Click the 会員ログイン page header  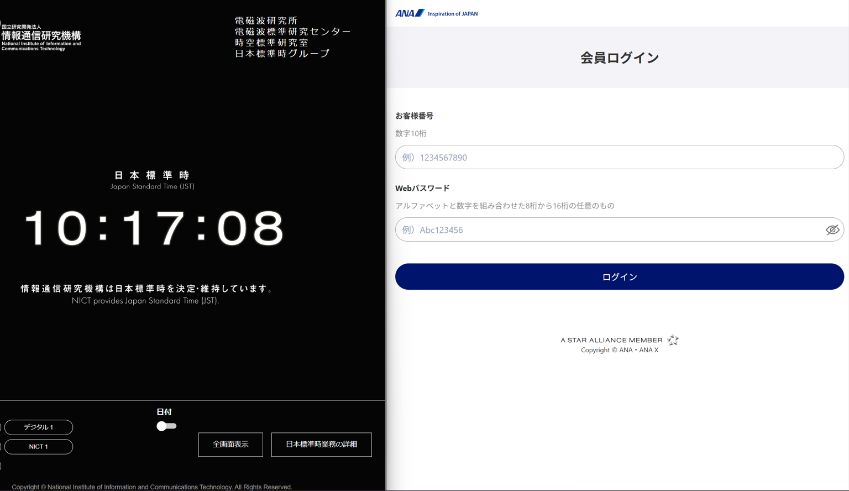(619, 57)
